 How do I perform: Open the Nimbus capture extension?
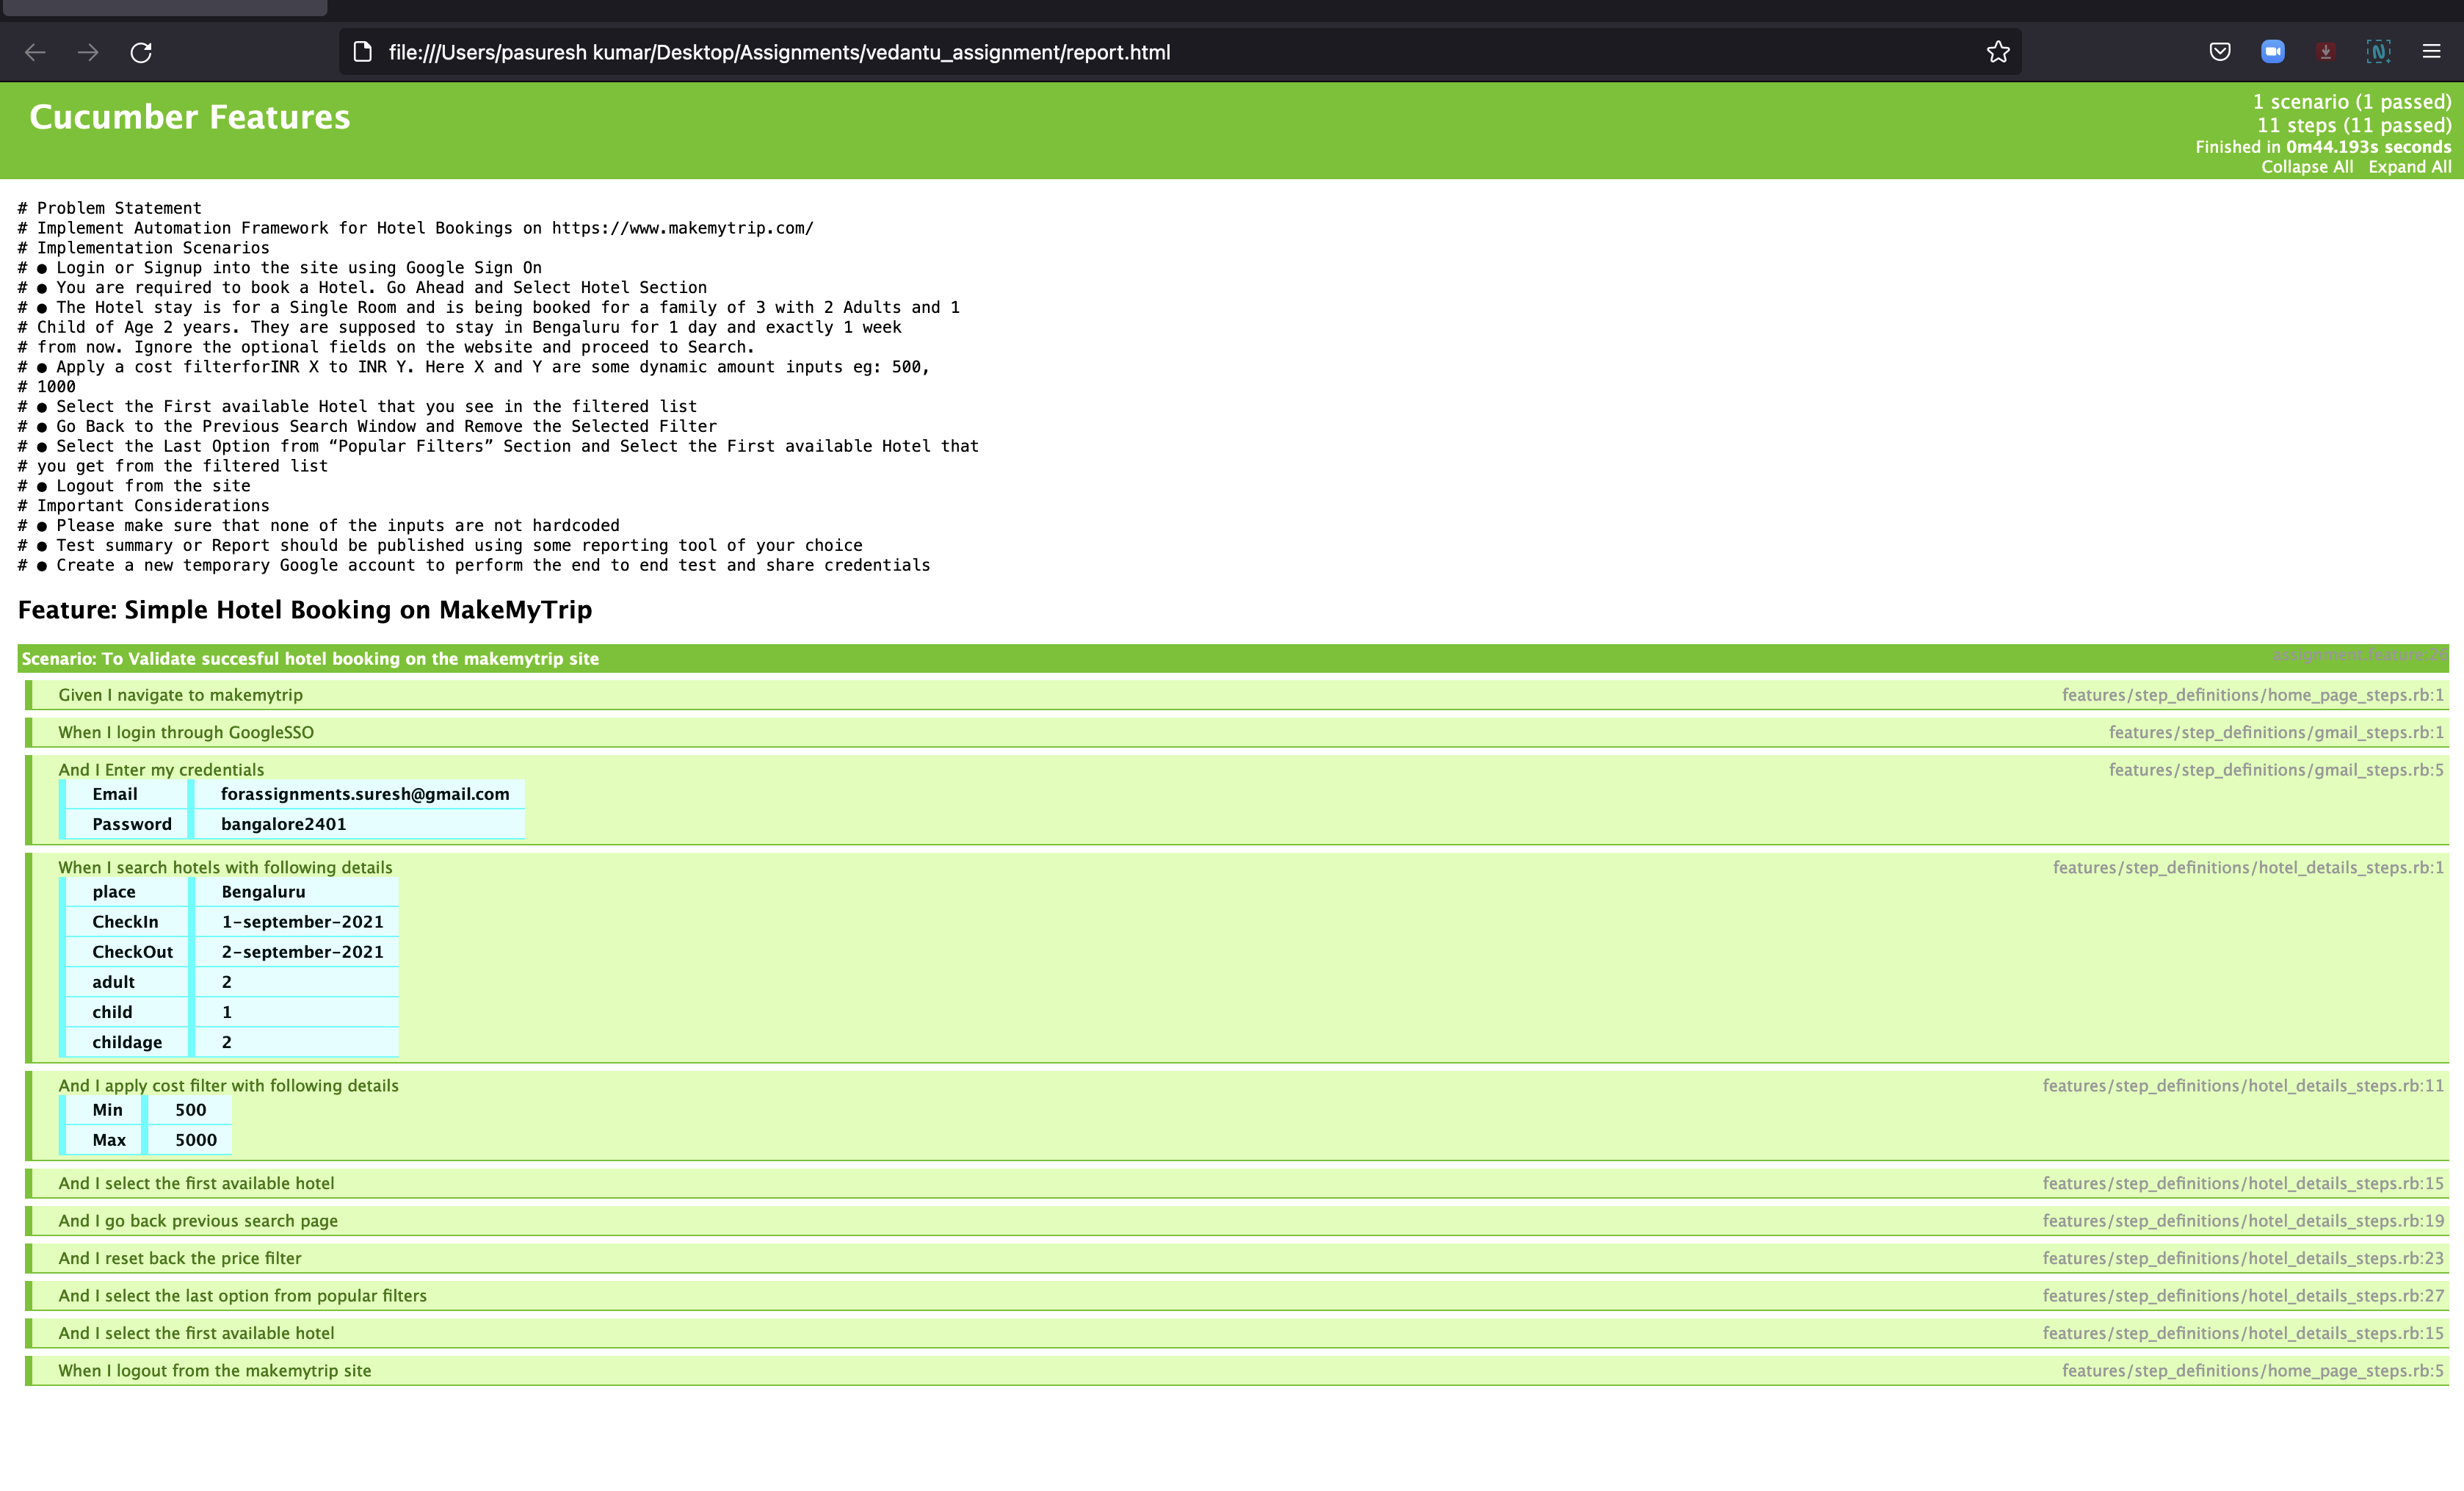pyautogui.click(x=2379, y=51)
